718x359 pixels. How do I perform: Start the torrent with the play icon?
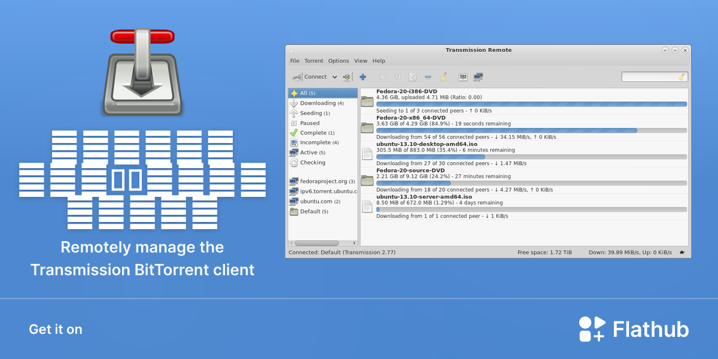(x=382, y=77)
